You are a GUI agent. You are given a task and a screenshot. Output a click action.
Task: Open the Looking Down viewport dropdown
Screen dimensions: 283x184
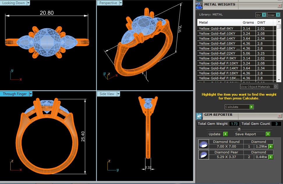(28, 3)
